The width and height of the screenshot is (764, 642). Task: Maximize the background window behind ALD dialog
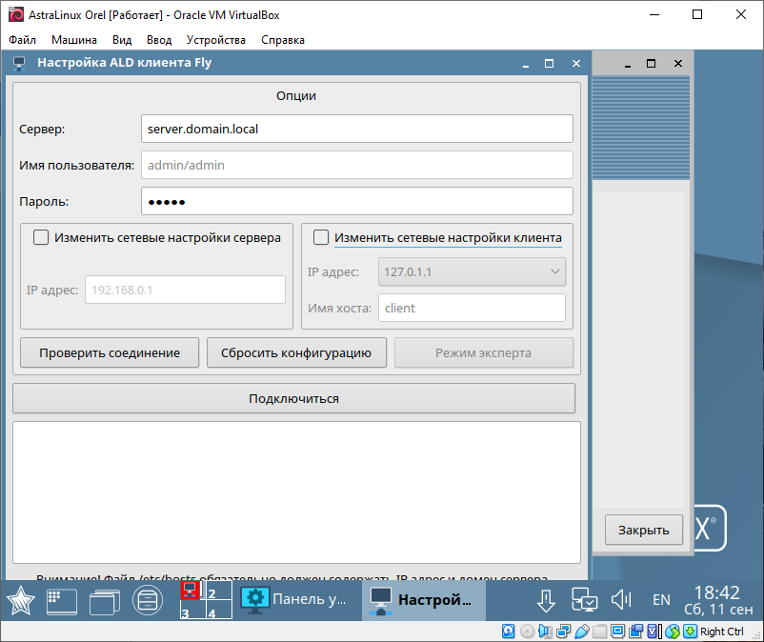pyautogui.click(x=651, y=63)
